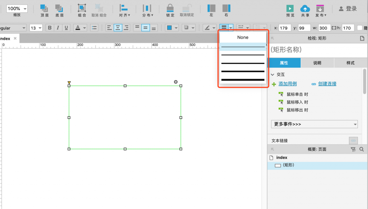
Task: Click the 锁定 lock icon
Action: [170, 8]
